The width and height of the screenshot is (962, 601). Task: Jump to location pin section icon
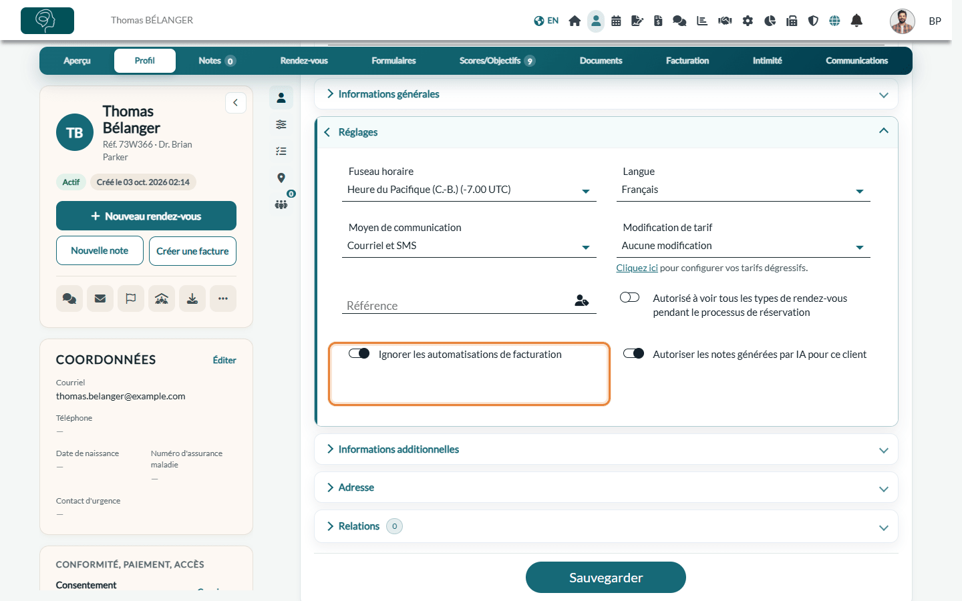(x=281, y=178)
